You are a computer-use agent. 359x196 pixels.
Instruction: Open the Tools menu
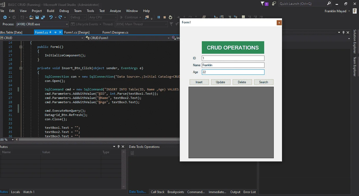coord(91,11)
